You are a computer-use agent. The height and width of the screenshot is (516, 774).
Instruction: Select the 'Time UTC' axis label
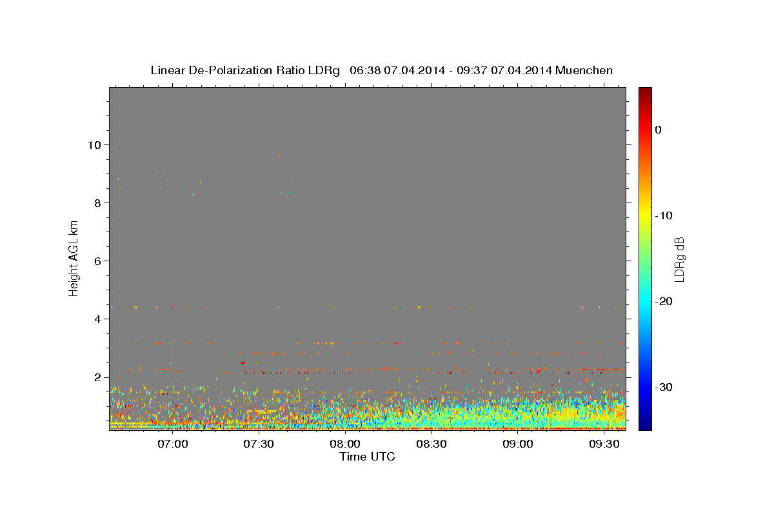click(367, 457)
